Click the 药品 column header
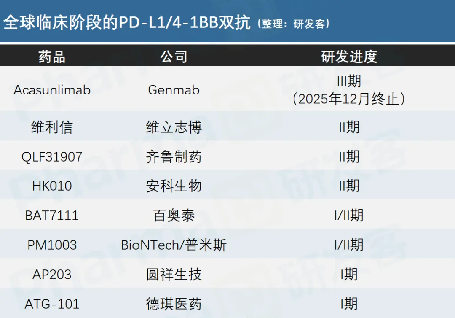The width and height of the screenshot is (455, 318). (x=52, y=57)
